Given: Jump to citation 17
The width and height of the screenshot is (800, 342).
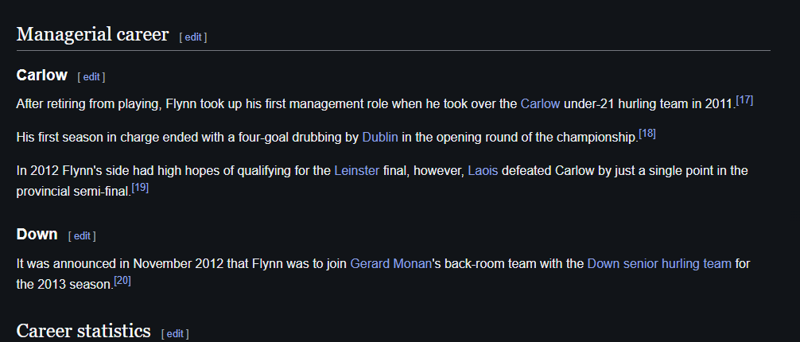Looking at the screenshot, I should (x=744, y=100).
